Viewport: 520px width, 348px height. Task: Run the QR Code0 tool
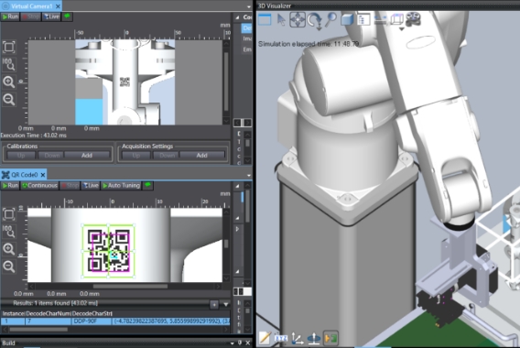click(x=10, y=185)
